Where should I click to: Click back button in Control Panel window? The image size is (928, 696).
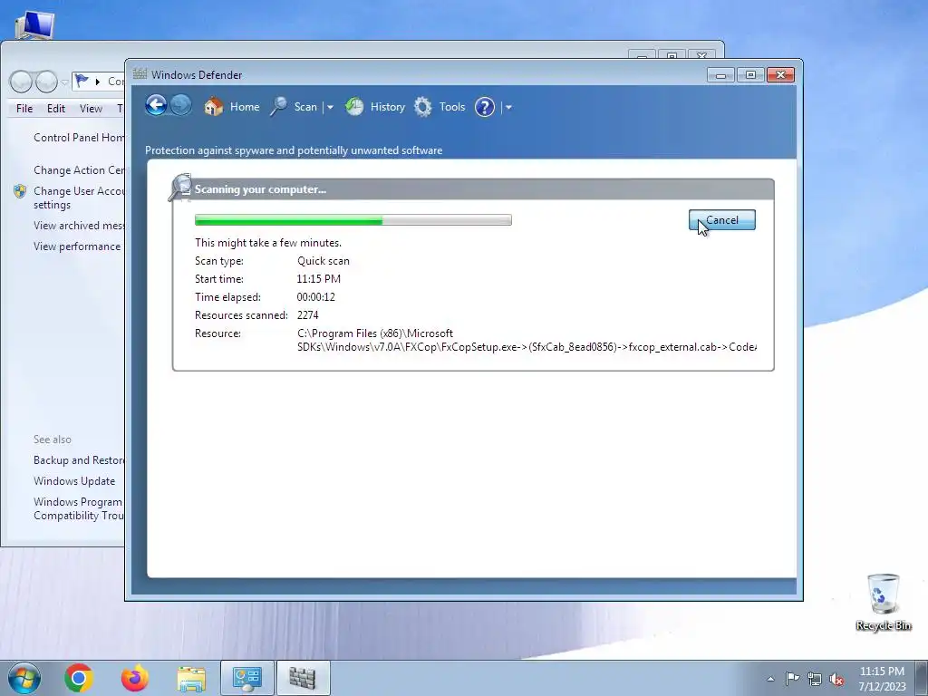22,82
